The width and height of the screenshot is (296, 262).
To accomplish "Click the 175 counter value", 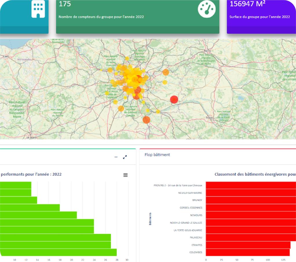I will click(65, 4).
